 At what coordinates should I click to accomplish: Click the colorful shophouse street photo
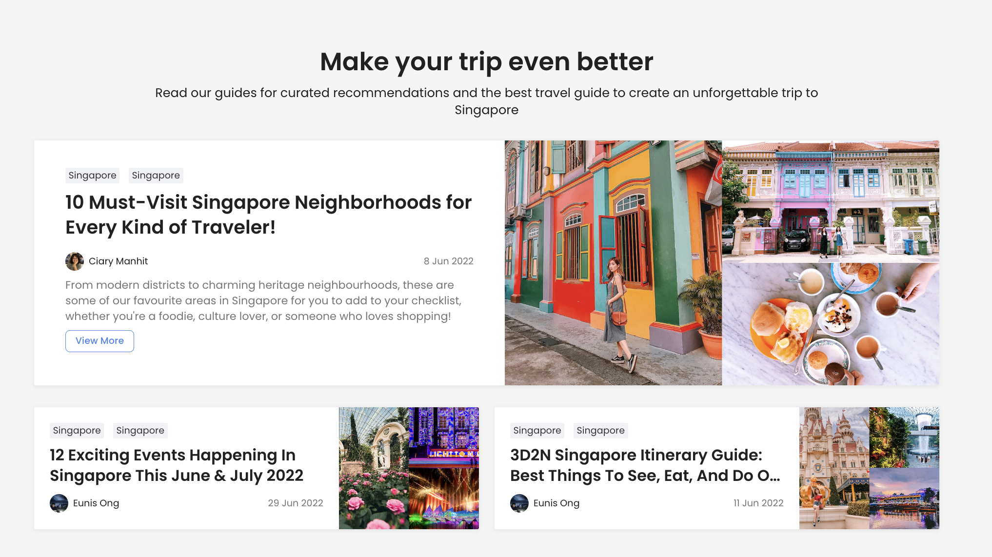tap(613, 263)
